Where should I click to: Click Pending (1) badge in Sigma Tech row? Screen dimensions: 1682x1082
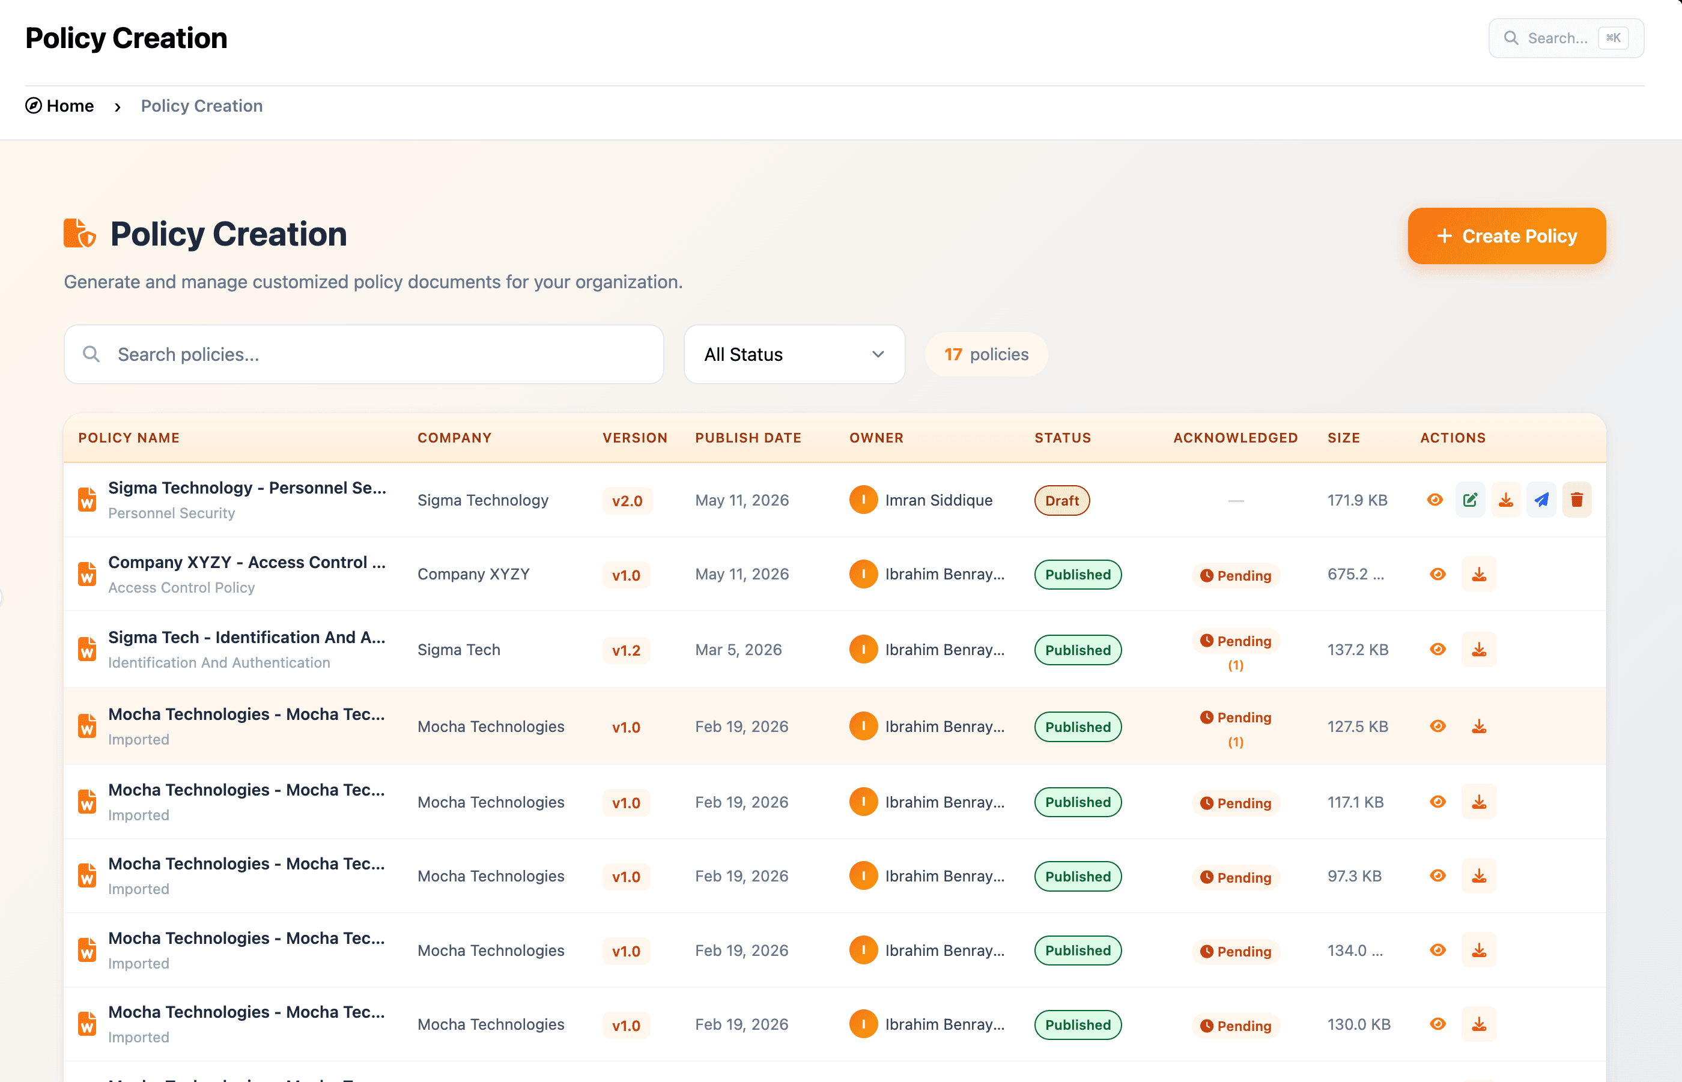click(1235, 651)
